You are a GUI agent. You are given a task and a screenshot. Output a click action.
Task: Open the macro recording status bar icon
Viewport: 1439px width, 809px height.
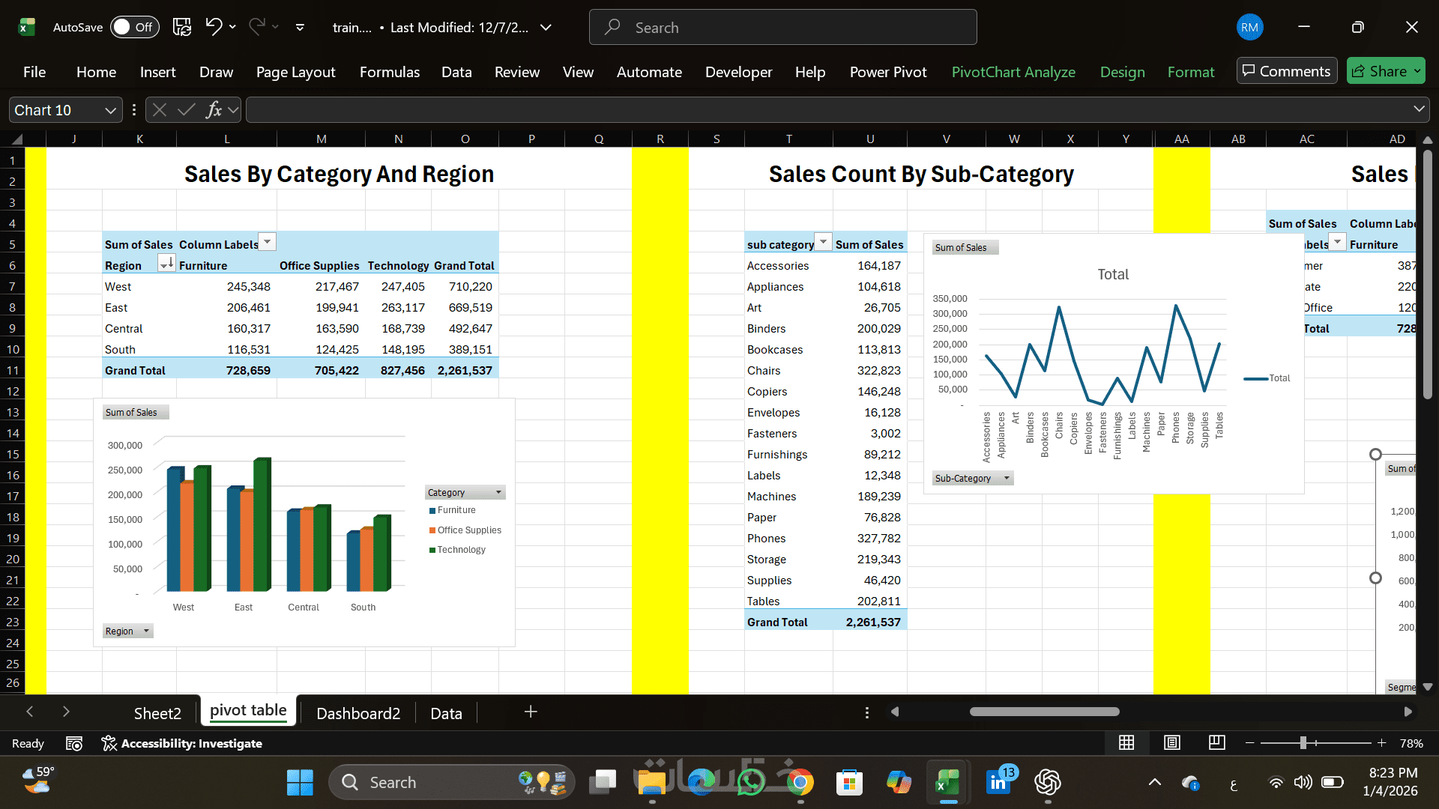pyautogui.click(x=73, y=743)
